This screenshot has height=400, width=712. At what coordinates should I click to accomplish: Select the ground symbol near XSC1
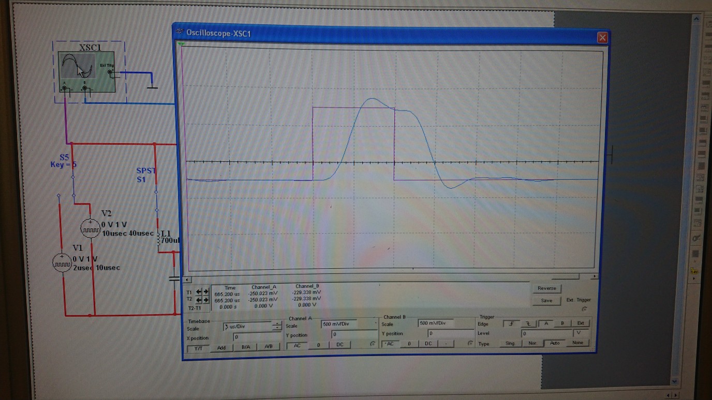(x=152, y=87)
